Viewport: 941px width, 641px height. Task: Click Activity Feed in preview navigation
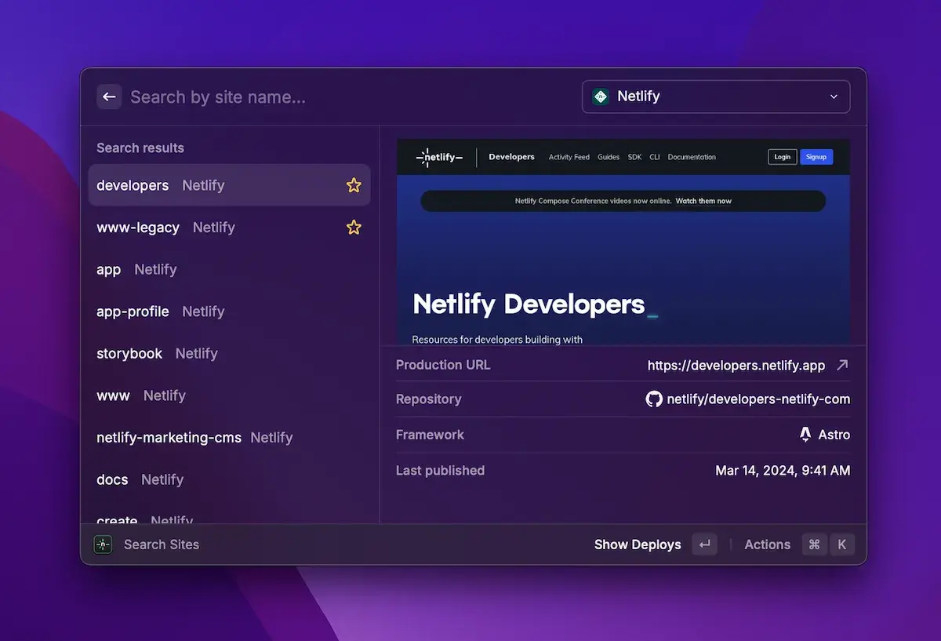coord(569,157)
